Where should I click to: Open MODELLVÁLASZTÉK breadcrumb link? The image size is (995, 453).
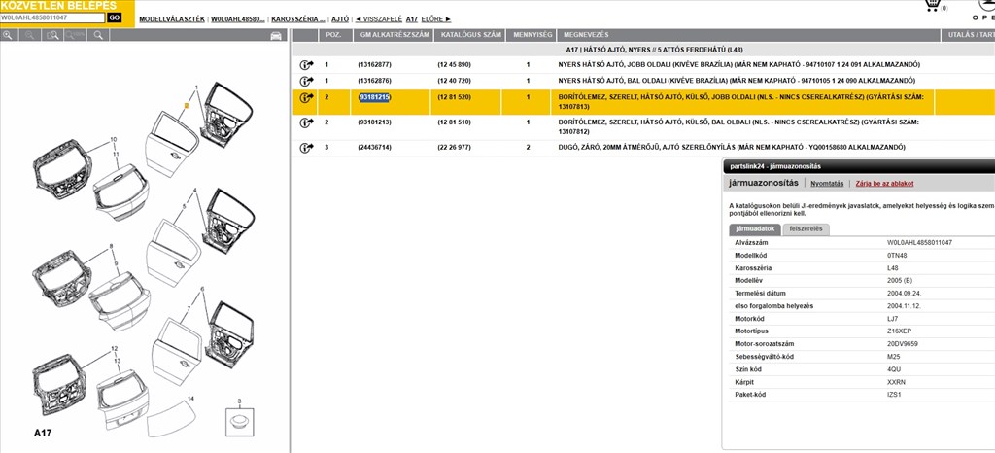click(171, 18)
